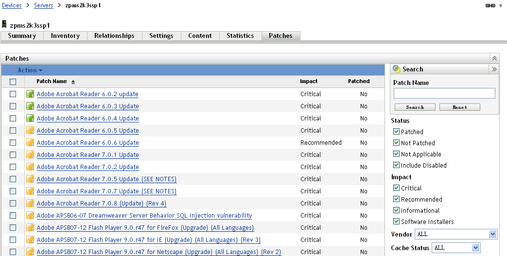Click the Recommended impact cell for Reader 6.0.6
Screen dimensions: 507x256
pyautogui.click(x=321, y=142)
